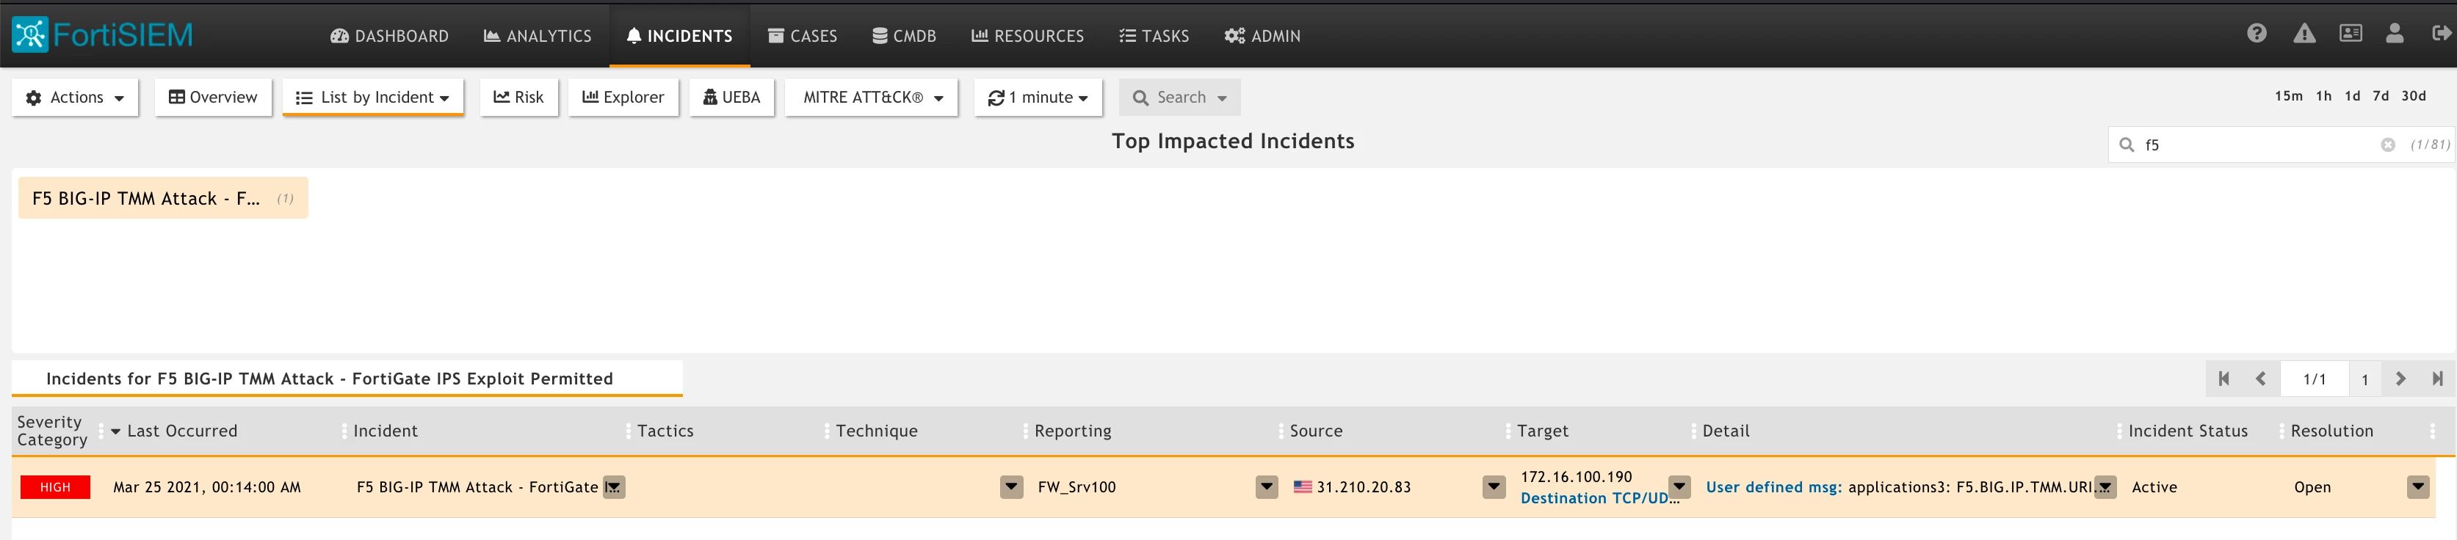This screenshot has width=2457, height=540.
Task: Open the Admin tab
Action: pyautogui.click(x=1263, y=36)
